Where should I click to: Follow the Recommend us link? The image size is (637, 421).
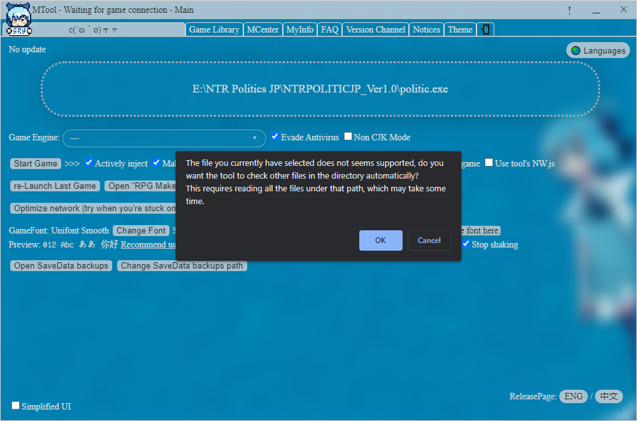coord(148,244)
